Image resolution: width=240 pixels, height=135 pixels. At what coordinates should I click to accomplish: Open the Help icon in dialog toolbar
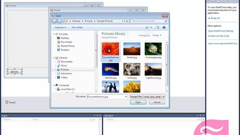coord(164,27)
